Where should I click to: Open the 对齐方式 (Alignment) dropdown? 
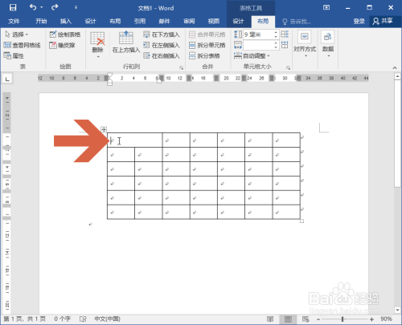(305, 44)
